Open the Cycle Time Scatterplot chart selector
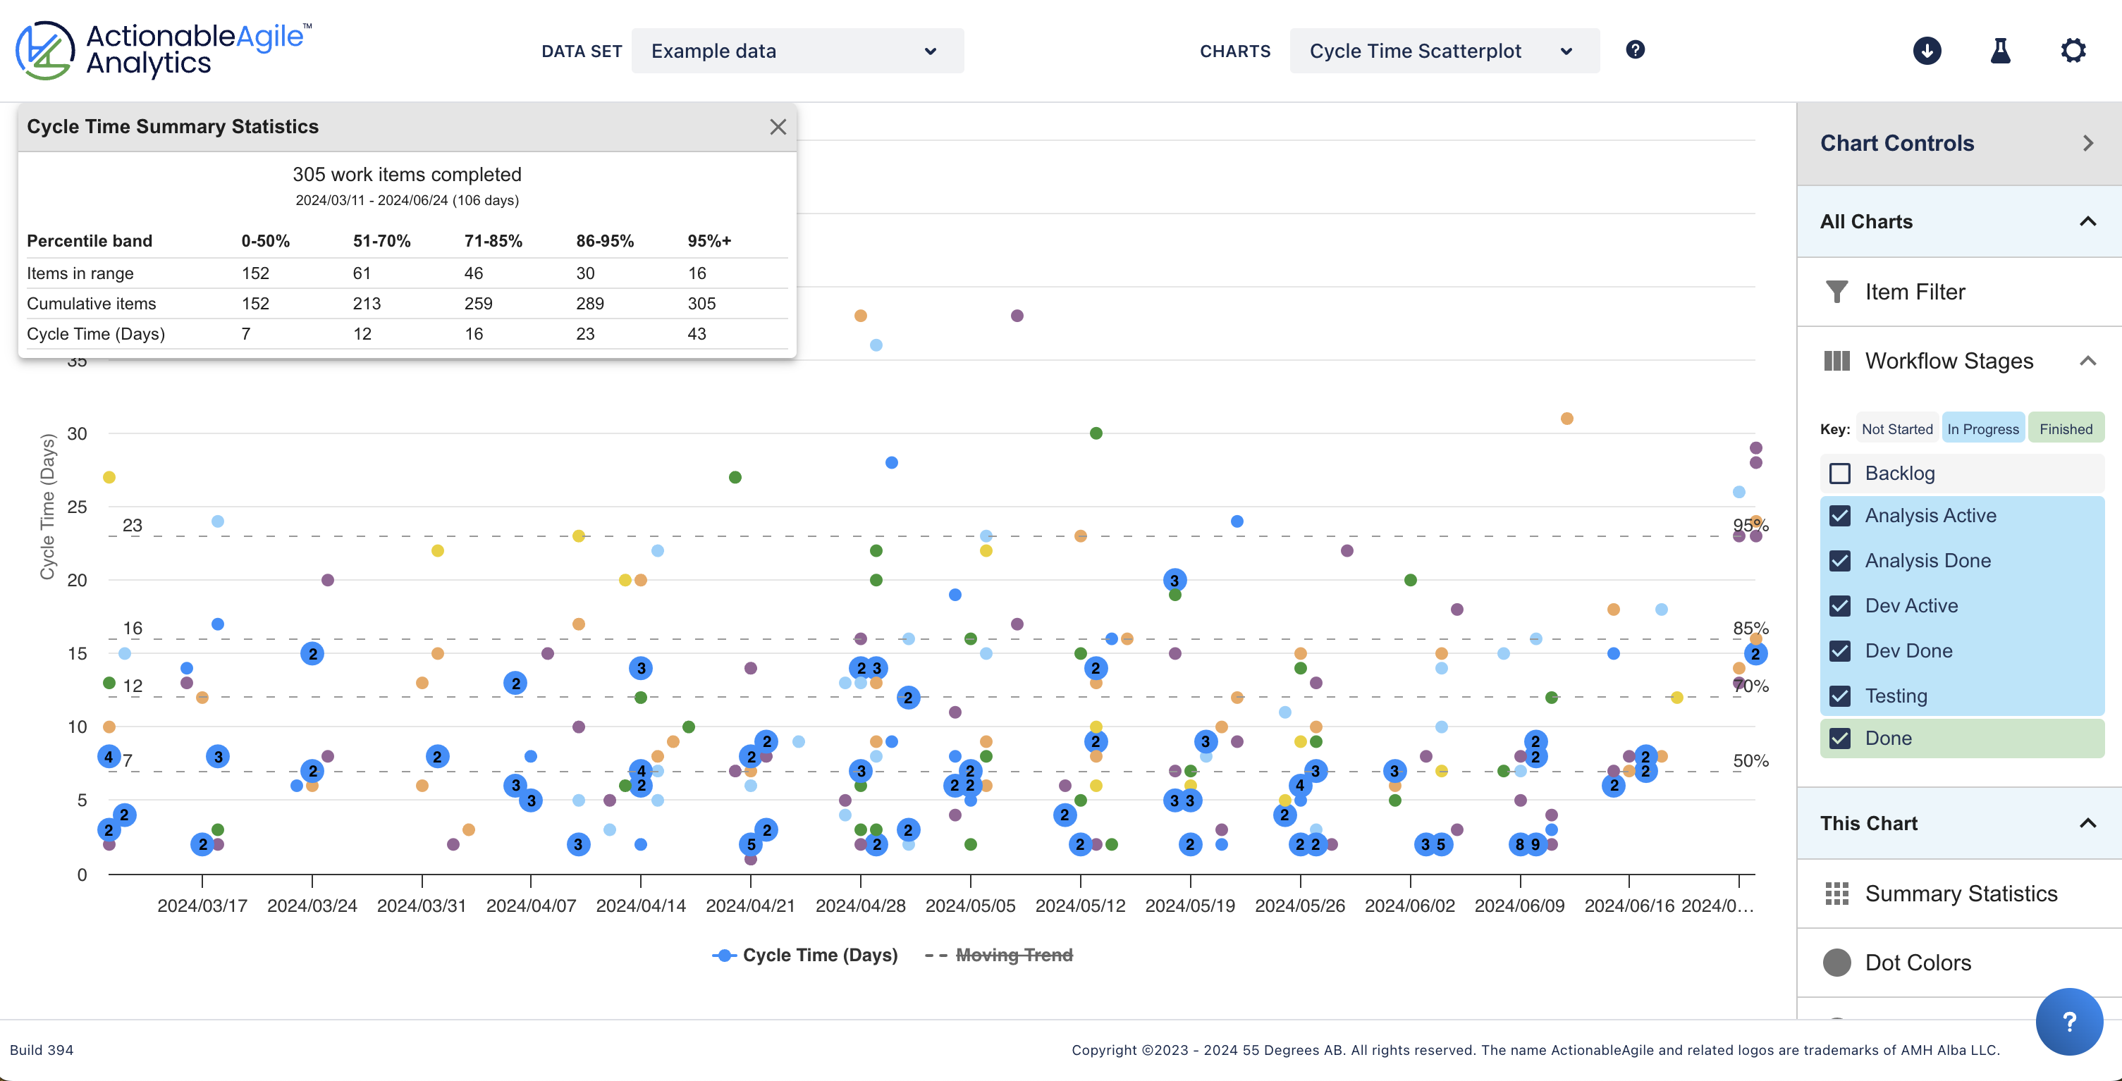Image resolution: width=2122 pixels, height=1081 pixels. pyautogui.click(x=1443, y=50)
